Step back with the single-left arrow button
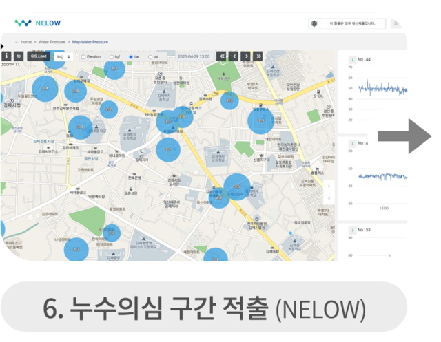This screenshot has height=342, width=441. (x=234, y=56)
